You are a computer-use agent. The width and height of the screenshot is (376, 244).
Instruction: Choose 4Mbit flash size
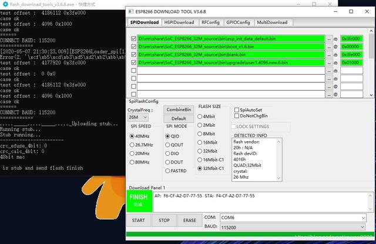click(x=206, y=116)
